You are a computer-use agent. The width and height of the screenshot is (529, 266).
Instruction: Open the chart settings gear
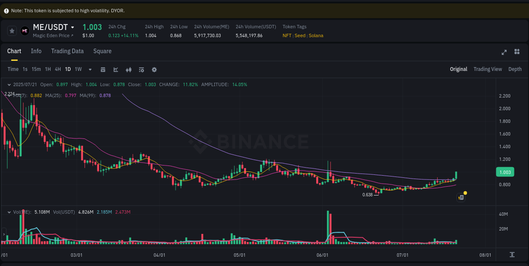(x=154, y=69)
